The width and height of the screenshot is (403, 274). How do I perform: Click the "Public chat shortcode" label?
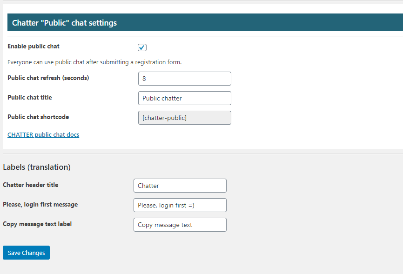[38, 117]
